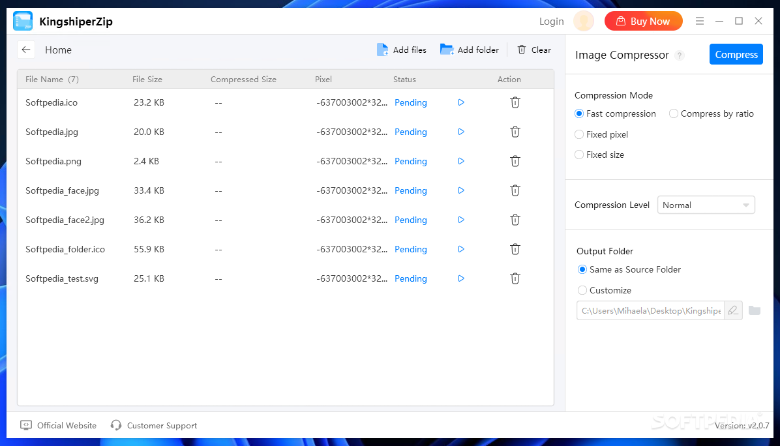The image size is (780, 446).
Task: Delete Softpedia.png with its trash icon
Action: click(x=515, y=161)
